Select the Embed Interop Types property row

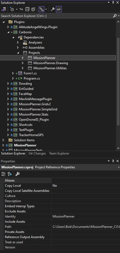click(60, 206)
